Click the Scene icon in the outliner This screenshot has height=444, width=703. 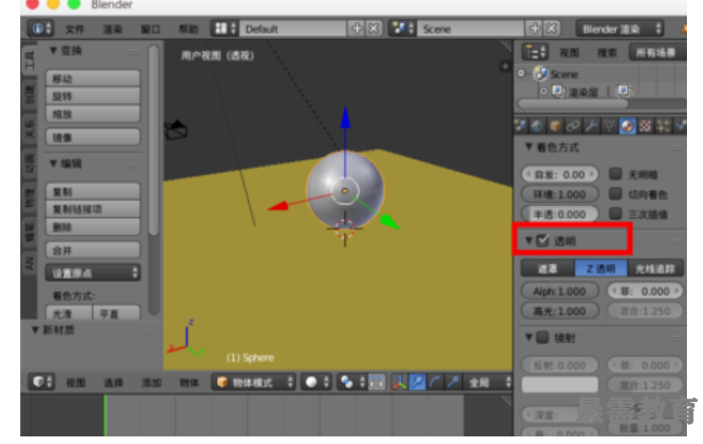(x=541, y=73)
